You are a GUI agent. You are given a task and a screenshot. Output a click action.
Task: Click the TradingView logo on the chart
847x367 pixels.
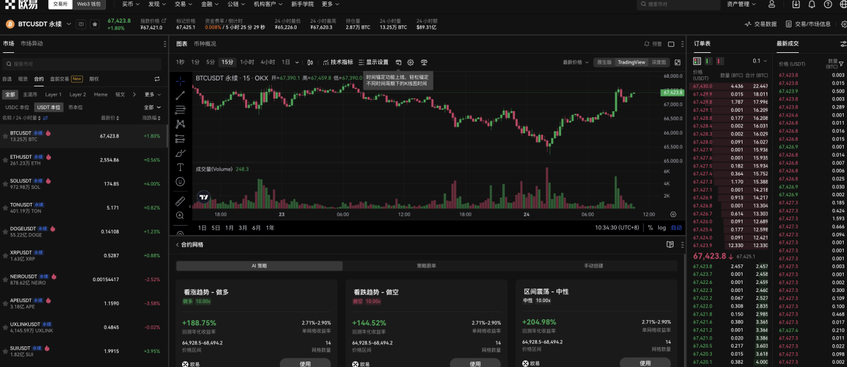pyautogui.click(x=203, y=198)
